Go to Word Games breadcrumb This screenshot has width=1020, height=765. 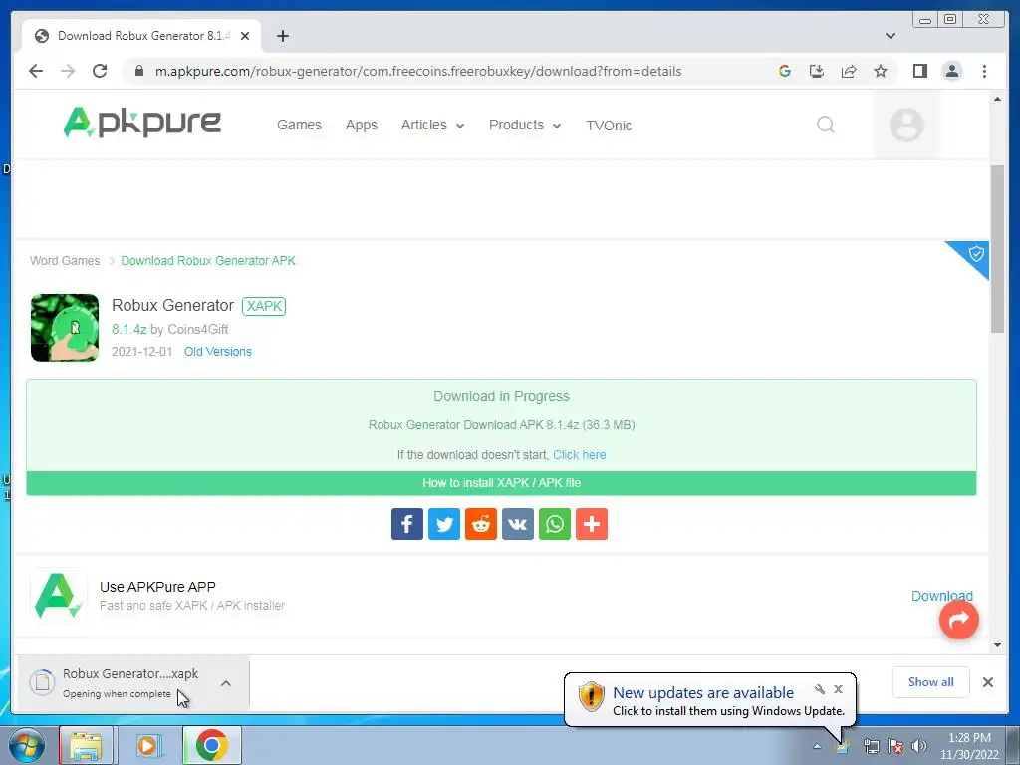65,261
